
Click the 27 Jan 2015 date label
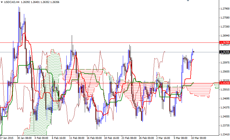(x=7, y=138)
